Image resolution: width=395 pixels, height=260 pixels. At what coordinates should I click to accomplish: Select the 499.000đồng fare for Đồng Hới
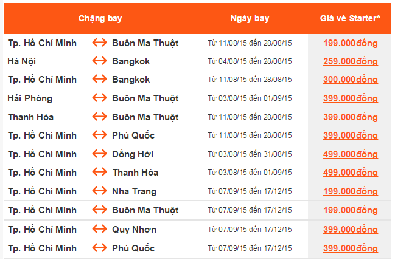tap(351, 154)
